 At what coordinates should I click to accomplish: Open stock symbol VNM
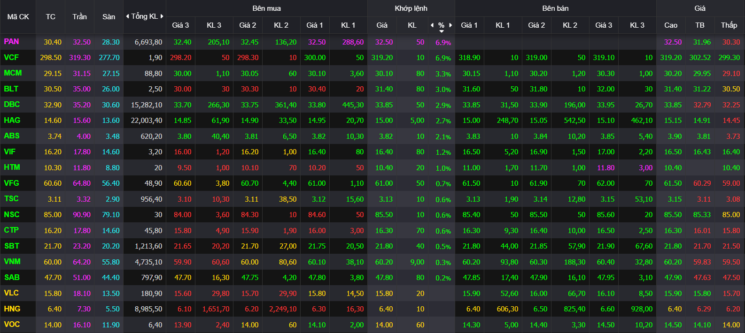(x=12, y=261)
